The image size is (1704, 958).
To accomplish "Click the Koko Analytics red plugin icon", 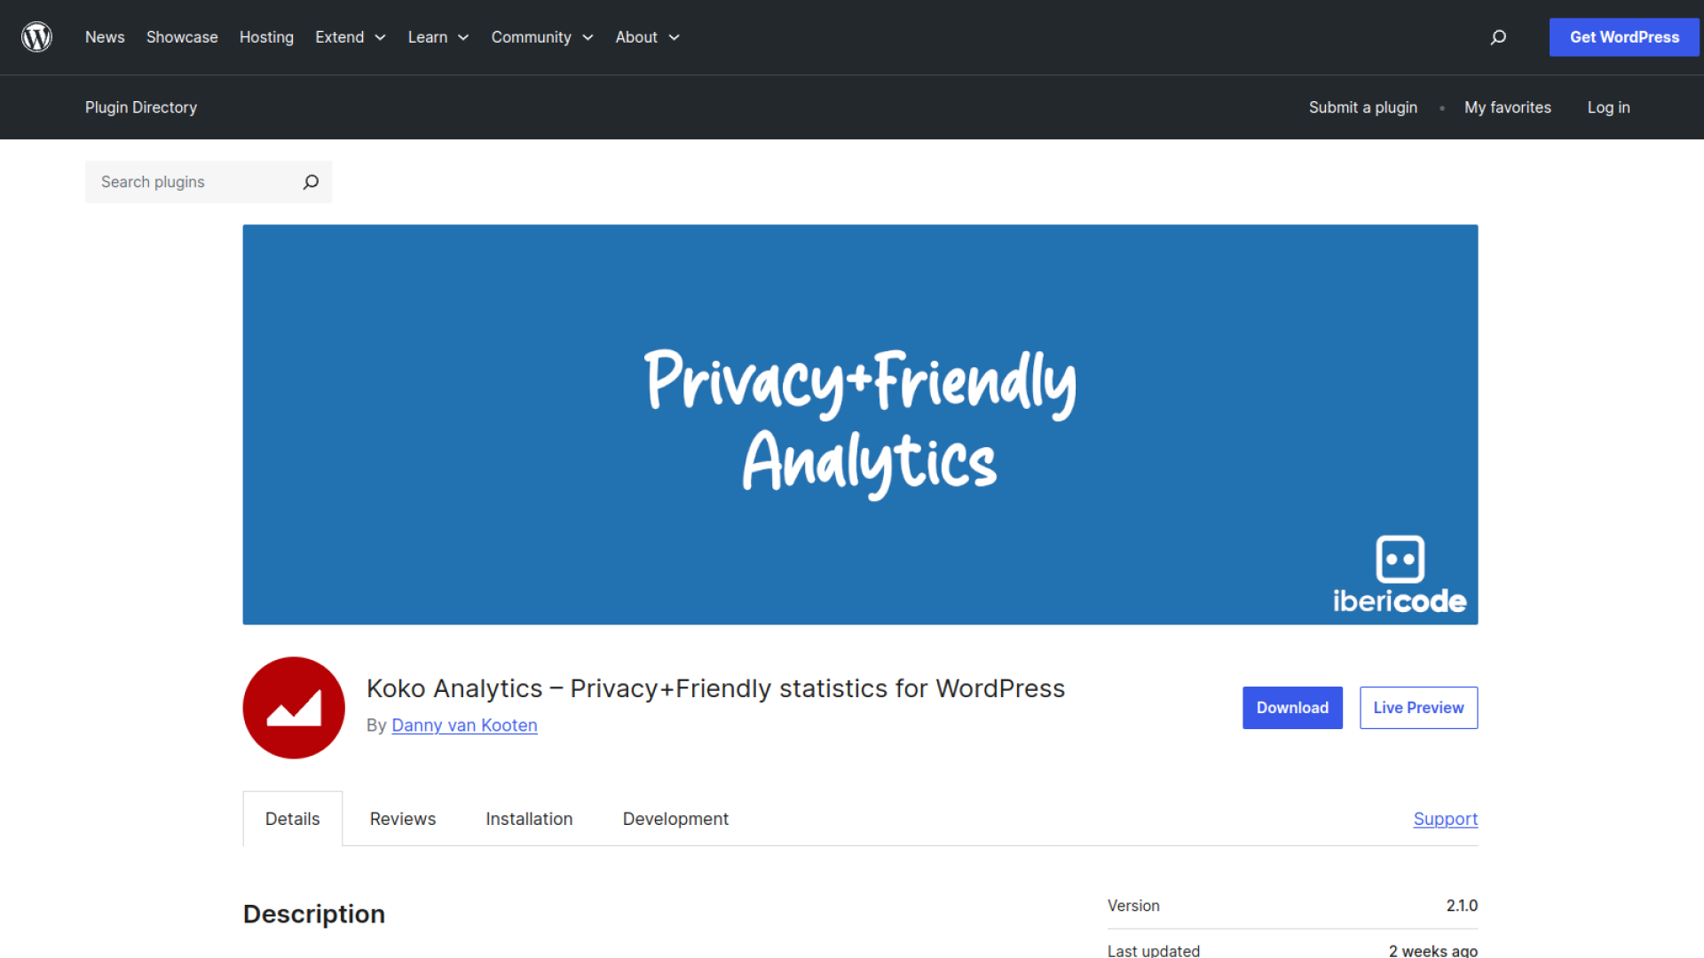I will [x=294, y=708].
